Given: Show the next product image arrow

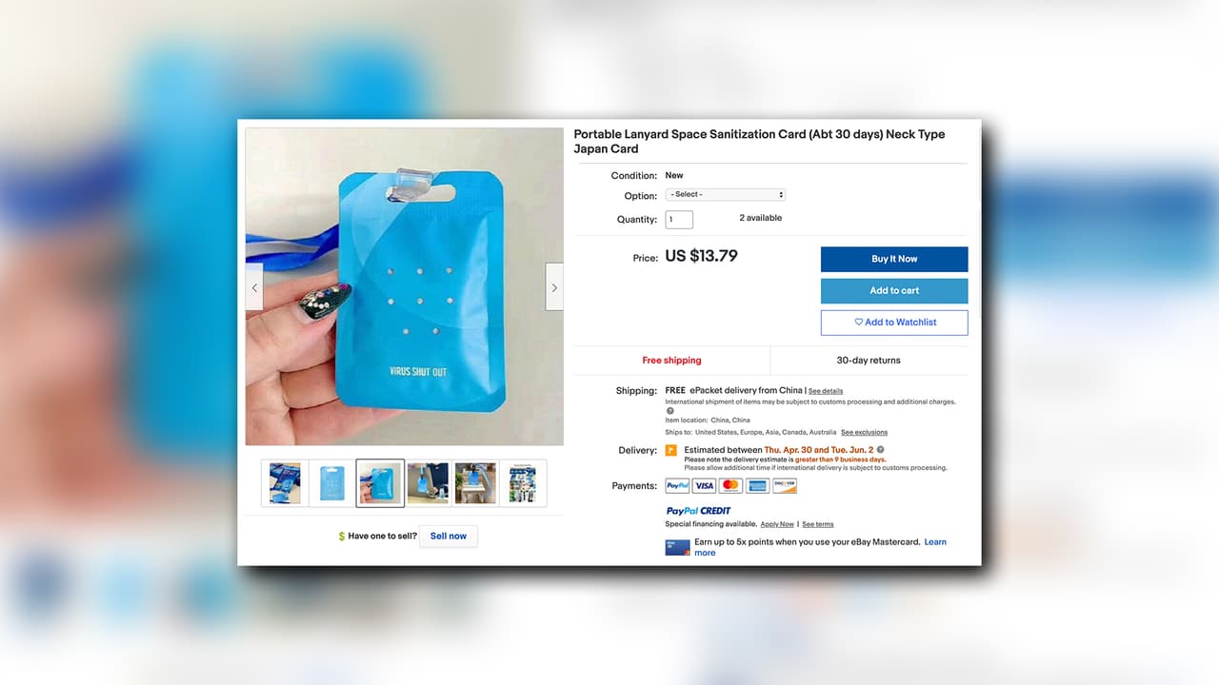Looking at the screenshot, I should pos(554,287).
